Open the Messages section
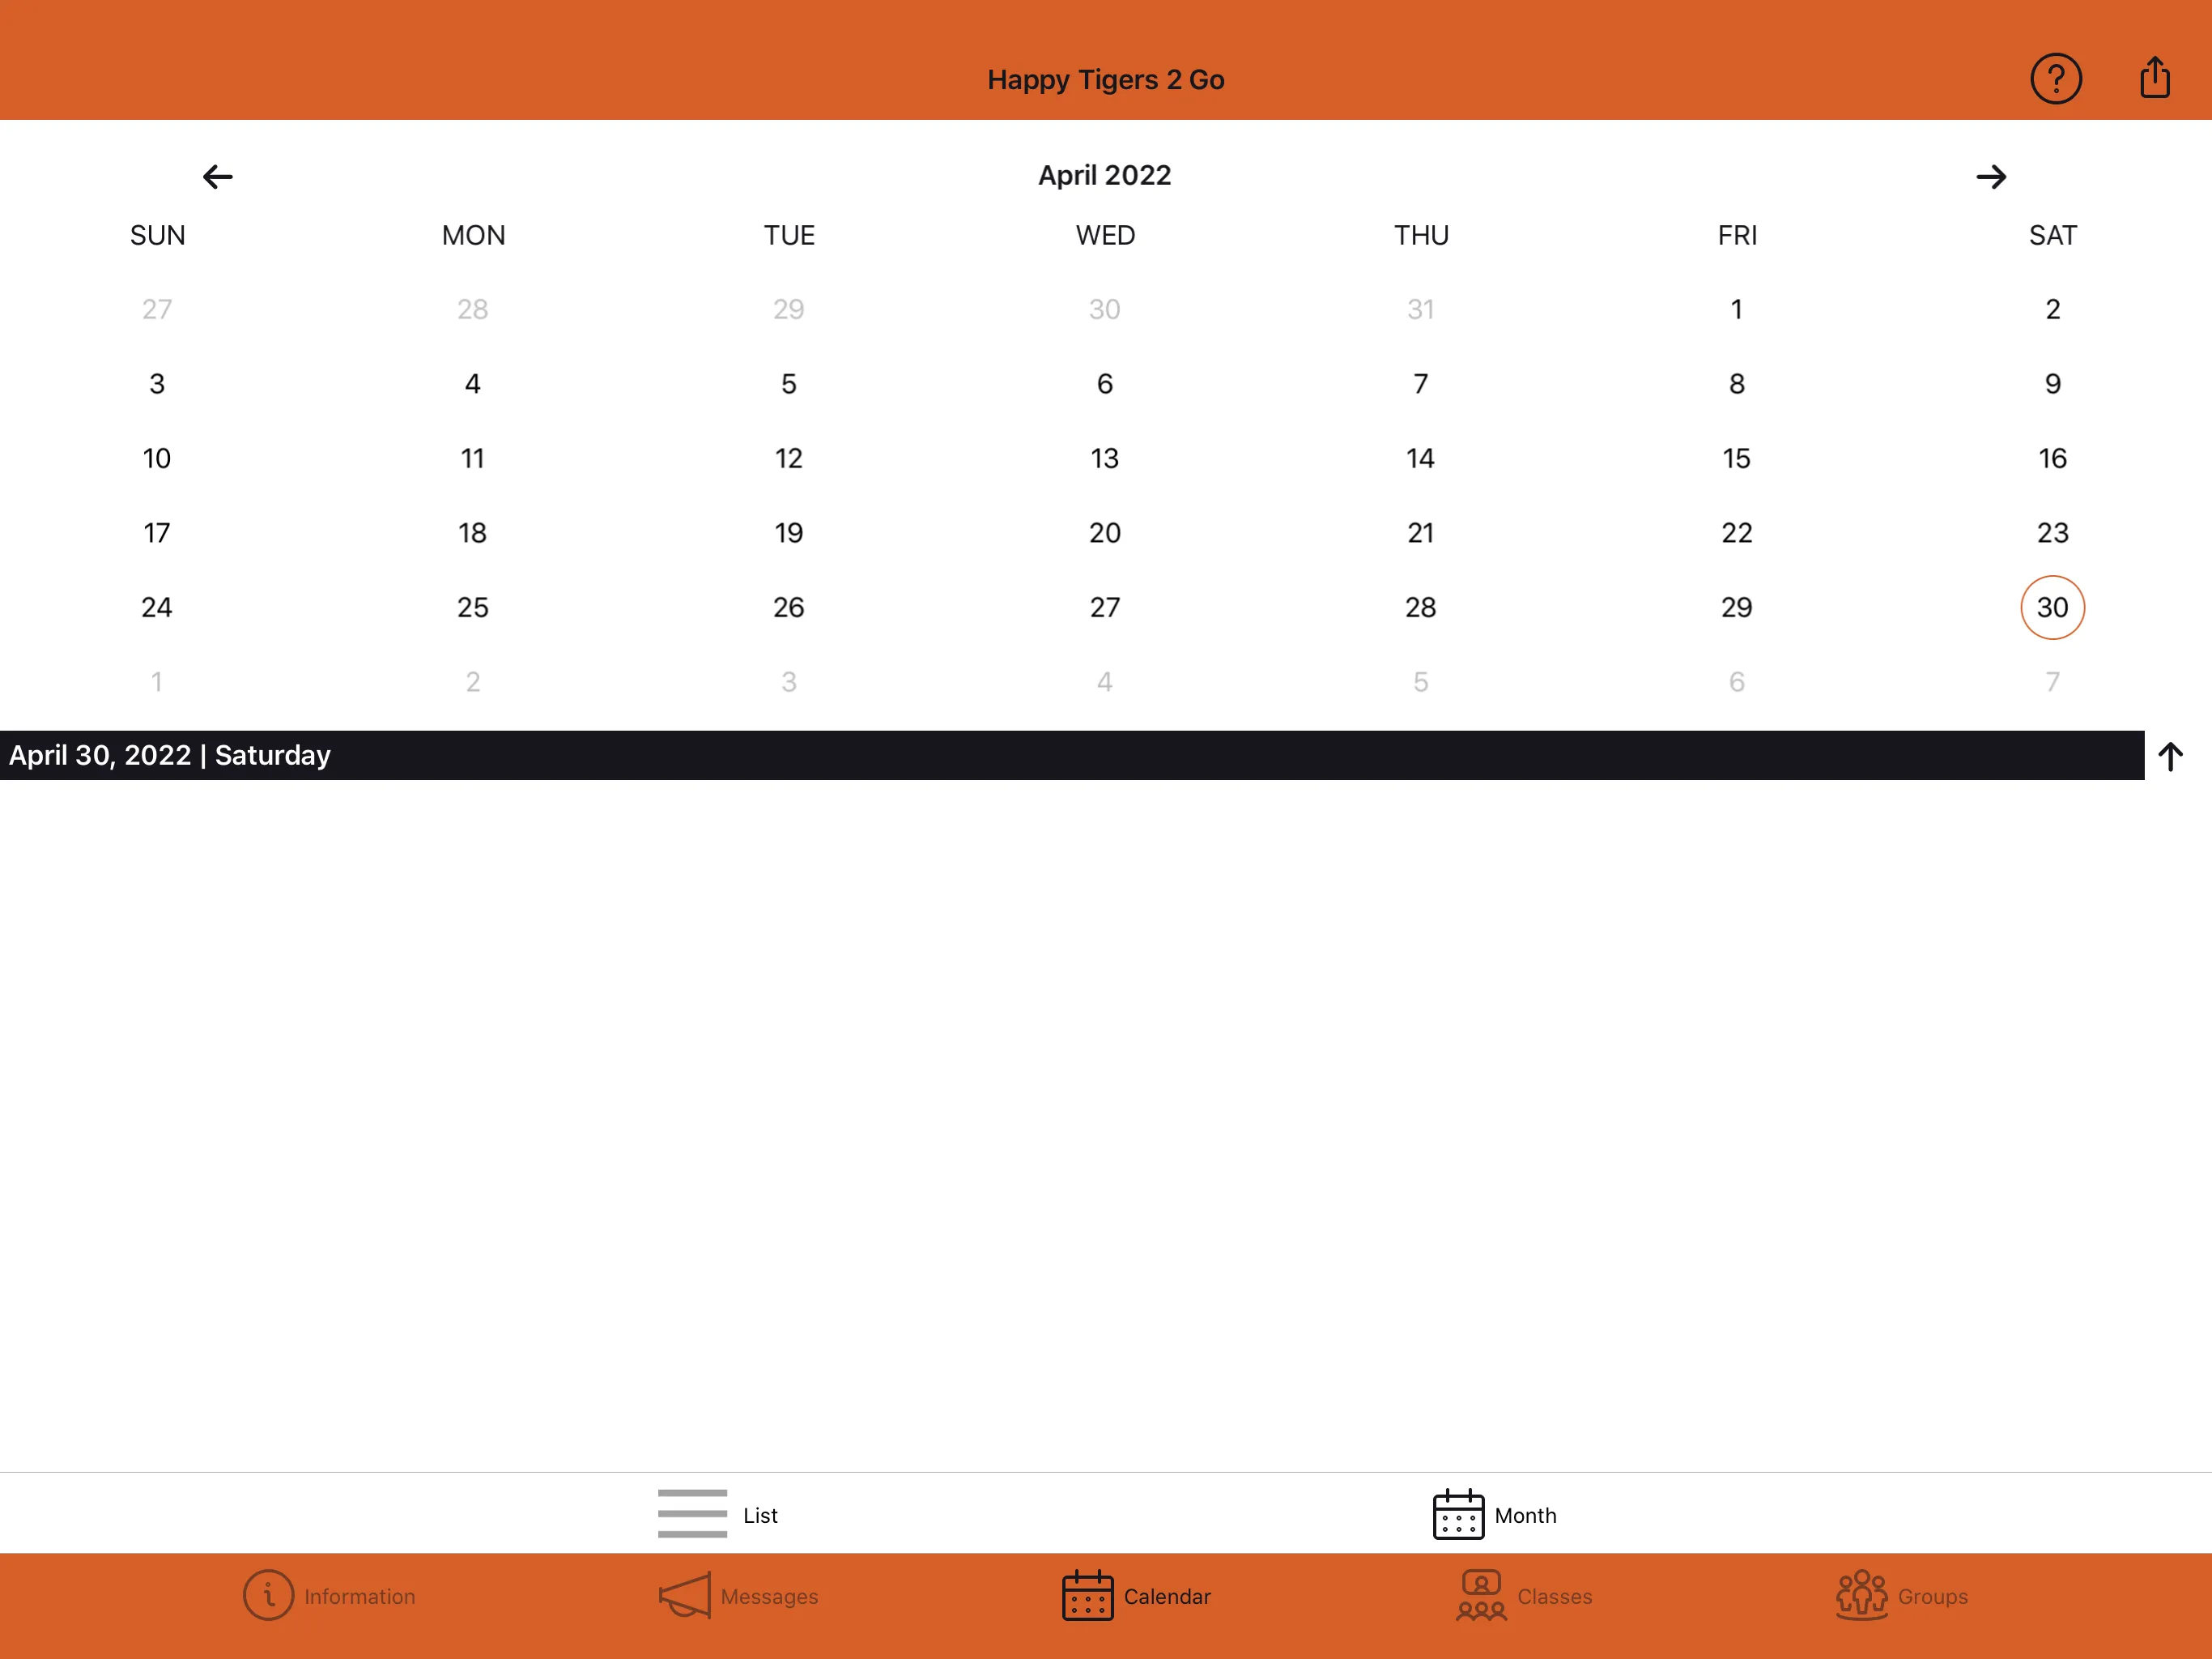The width and height of the screenshot is (2212, 1659). point(734,1597)
